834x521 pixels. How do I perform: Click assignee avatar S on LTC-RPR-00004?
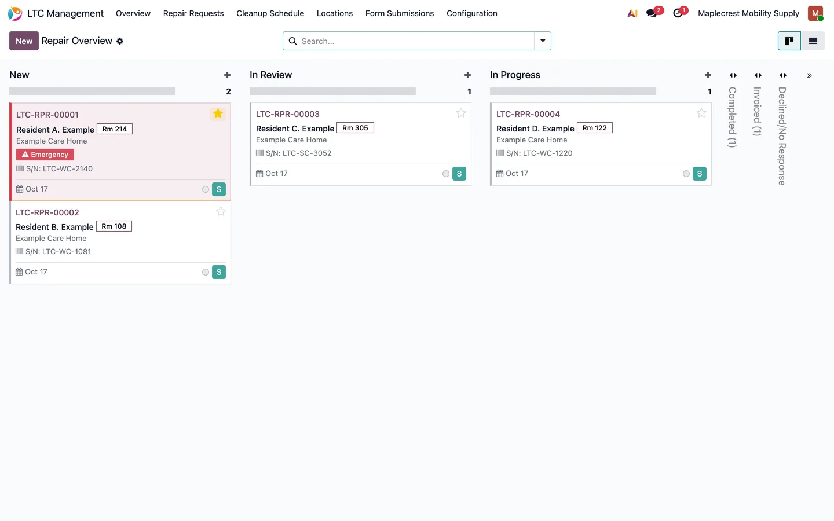click(700, 174)
